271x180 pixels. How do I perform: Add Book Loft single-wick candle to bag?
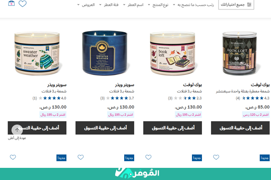coord(240,128)
